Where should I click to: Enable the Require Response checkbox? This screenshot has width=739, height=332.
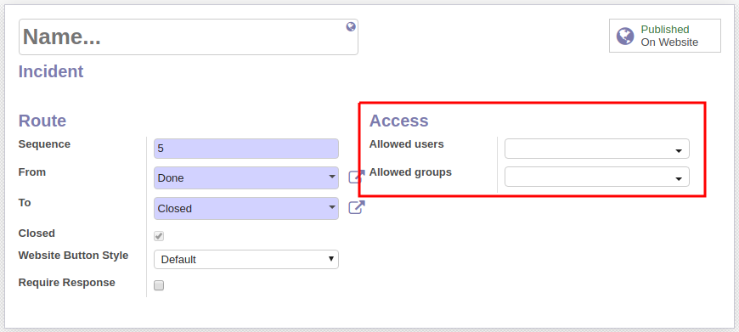tap(159, 285)
